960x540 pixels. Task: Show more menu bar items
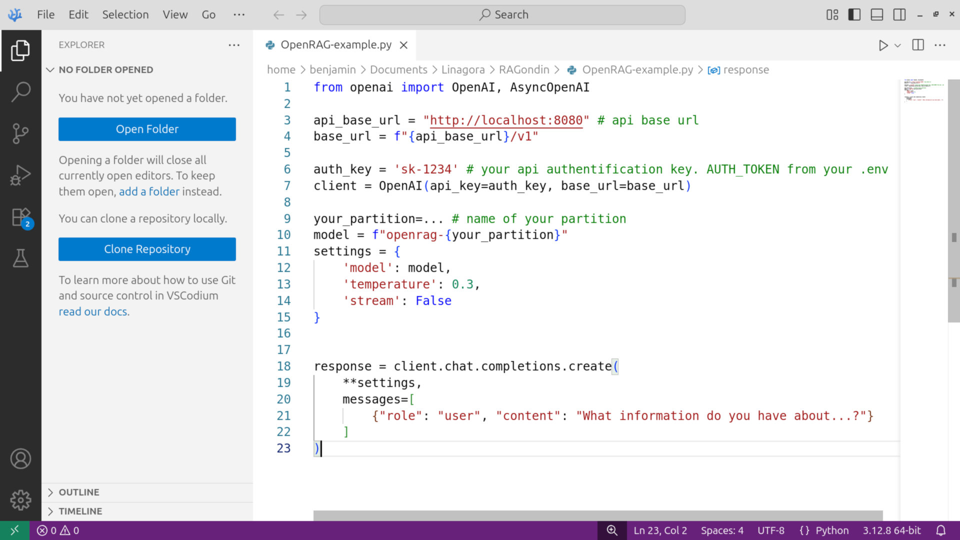pyautogui.click(x=239, y=15)
